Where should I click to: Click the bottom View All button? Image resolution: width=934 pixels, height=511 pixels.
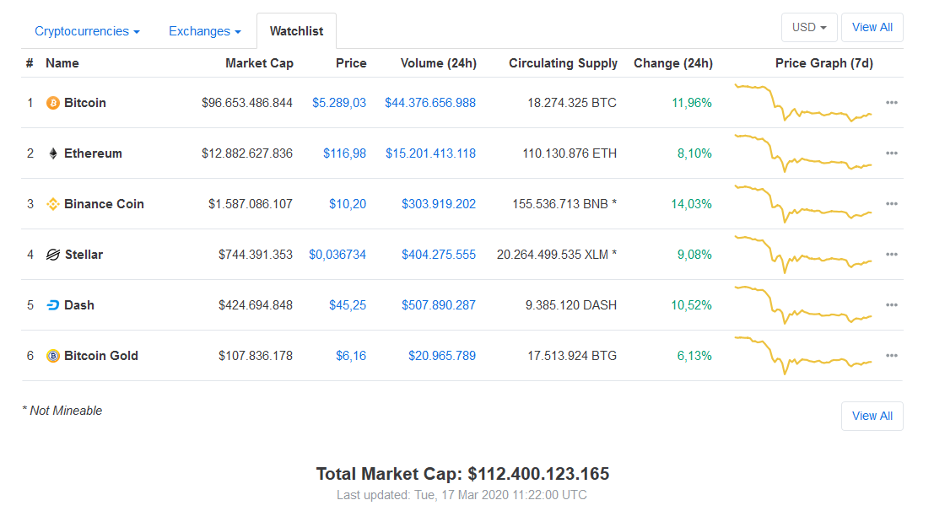[872, 416]
